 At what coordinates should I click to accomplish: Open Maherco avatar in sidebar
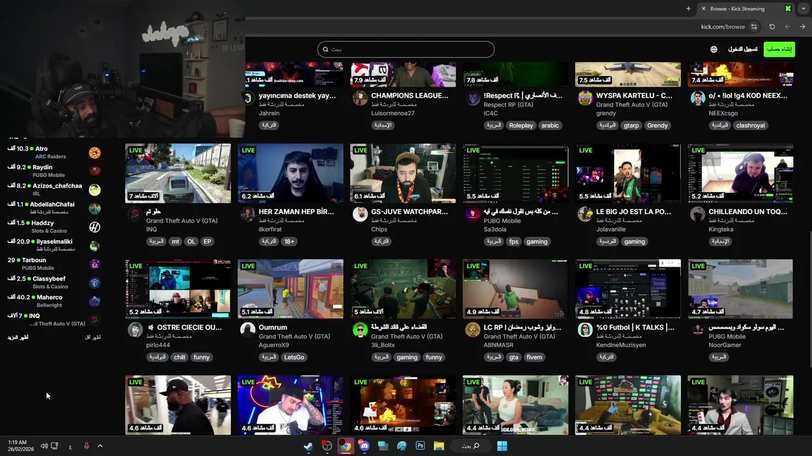[95, 301]
